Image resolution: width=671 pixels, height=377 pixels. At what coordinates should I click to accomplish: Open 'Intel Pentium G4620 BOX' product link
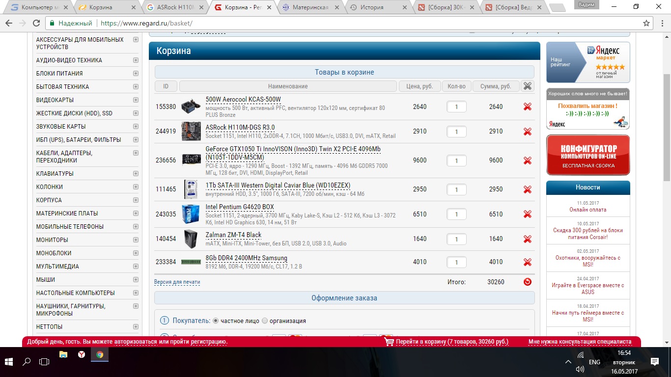pyautogui.click(x=240, y=207)
